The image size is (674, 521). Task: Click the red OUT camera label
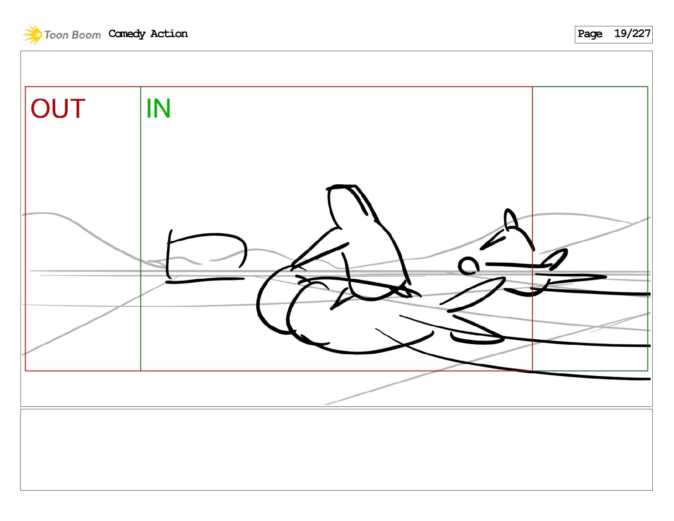tap(58, 109)
